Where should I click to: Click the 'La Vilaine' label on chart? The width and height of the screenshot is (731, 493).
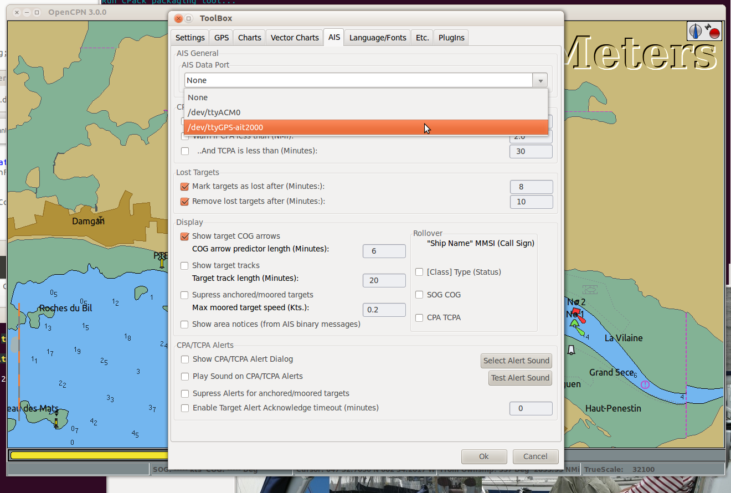[624, 338]
